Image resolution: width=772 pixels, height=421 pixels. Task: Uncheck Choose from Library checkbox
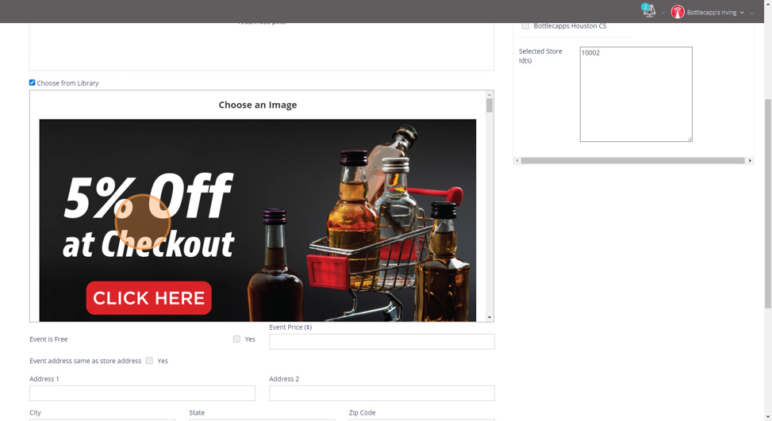click(32, 82)
